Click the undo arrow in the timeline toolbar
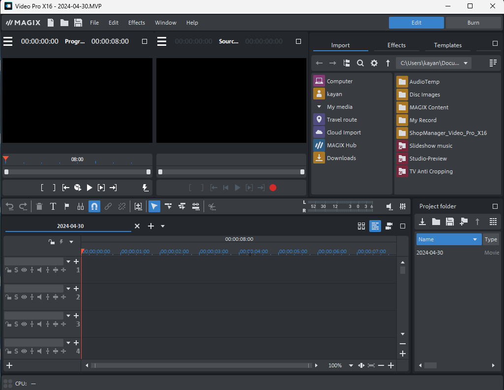The height and width of the screenshot is (390, 504). click(x=10, y=207)
